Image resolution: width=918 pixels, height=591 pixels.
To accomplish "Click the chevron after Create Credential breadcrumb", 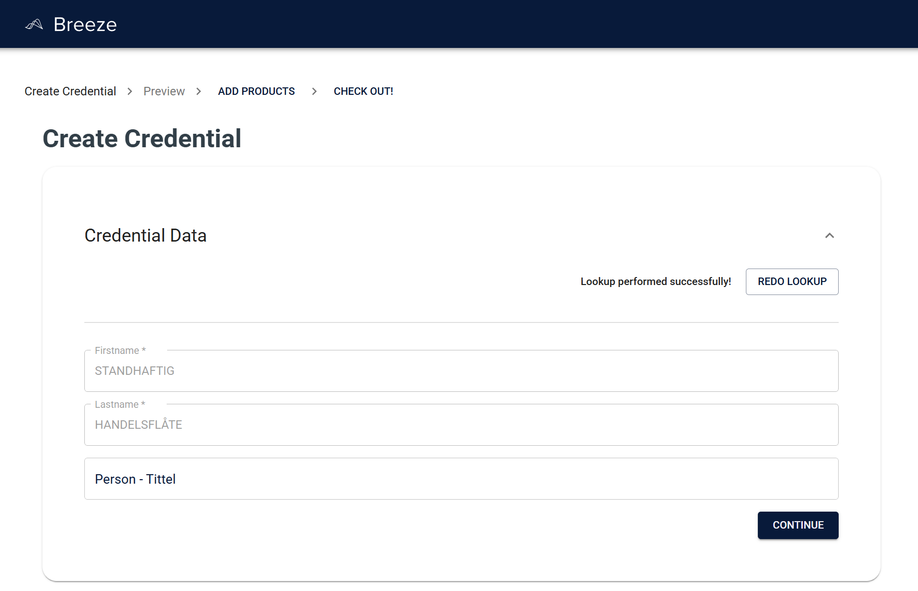I will [129, 91].
